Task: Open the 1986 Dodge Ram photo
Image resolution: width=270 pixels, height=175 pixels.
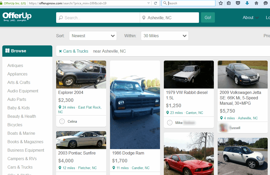Action: 135,105
